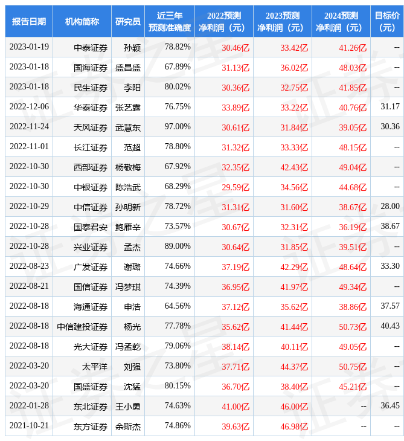Screen dimensions: 404x441
Task: Click accuracy value 78.82%
Action: click(178, 47)
